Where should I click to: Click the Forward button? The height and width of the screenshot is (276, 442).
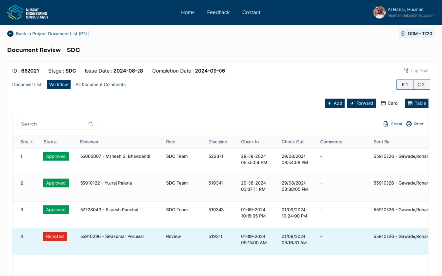tap(361, 103)
